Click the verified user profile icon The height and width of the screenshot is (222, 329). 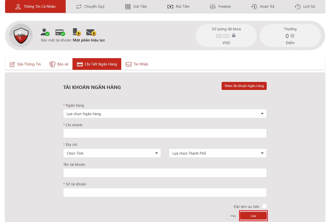pos(45,32)
